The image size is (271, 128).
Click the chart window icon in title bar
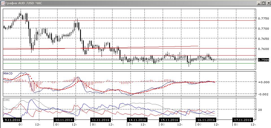(x=2, y=3)
